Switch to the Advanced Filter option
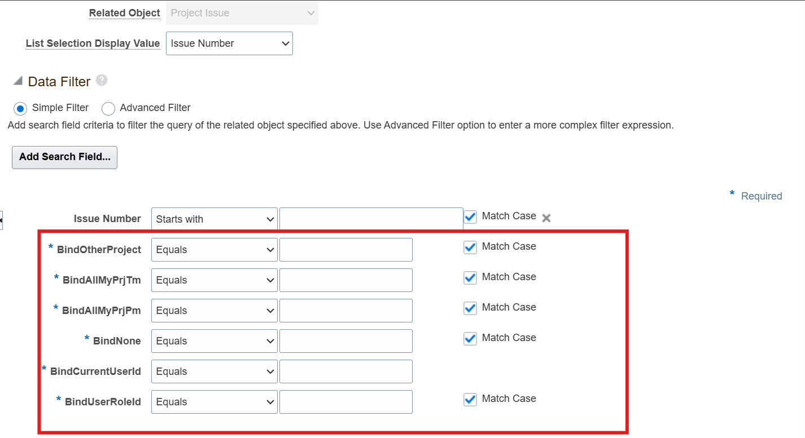Viewport: 805px width, 438px height. (x=108, y=108)
